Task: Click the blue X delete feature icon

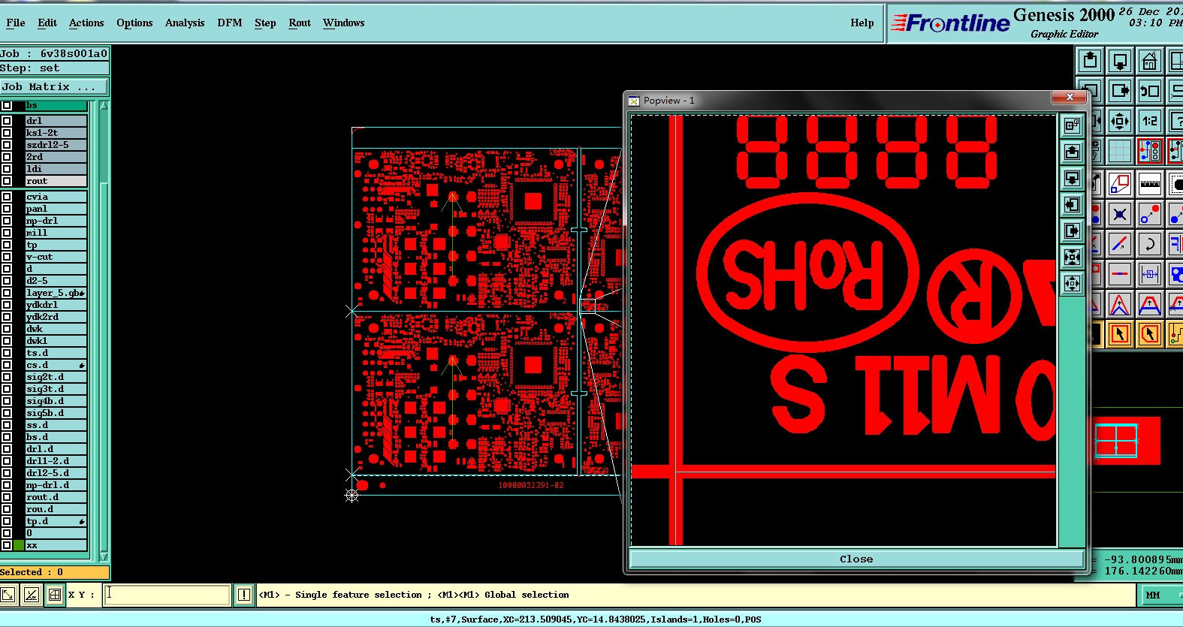Action: tap(1119, 214)
